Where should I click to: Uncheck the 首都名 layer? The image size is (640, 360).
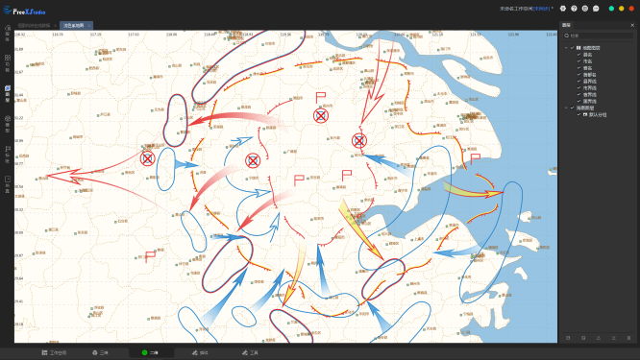[x=578, y=75]
